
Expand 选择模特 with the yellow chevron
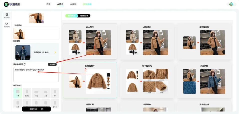click(55, 52)
